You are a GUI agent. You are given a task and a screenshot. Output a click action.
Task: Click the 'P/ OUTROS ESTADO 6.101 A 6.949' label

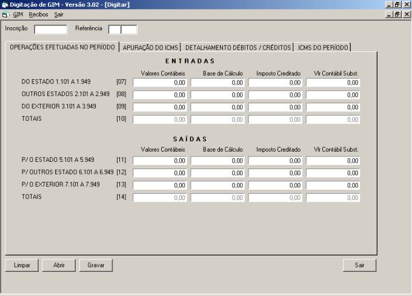[x=67, y=172]
